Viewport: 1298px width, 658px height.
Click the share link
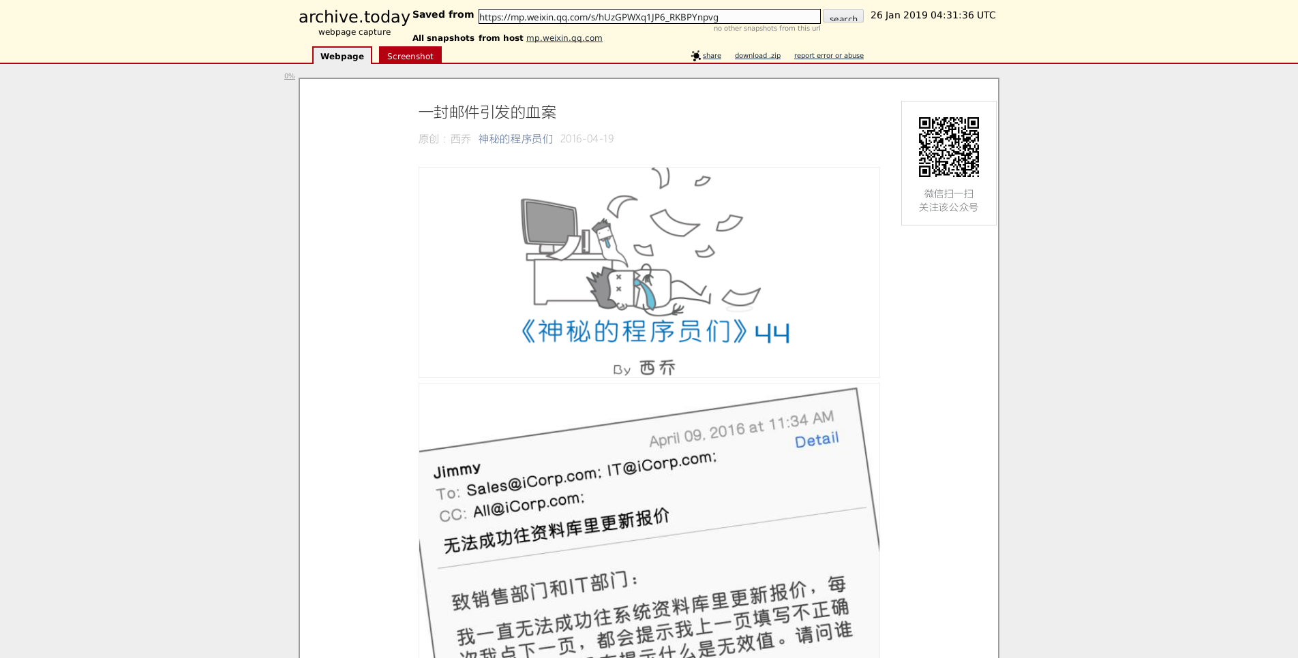[712, 56]
